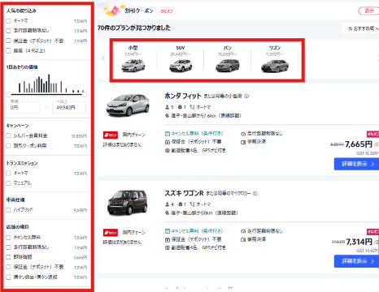Viewport: 379px width, 292px height.
Task: Click deposit icon on スズキ ワゴンR card
Action: (x=168, y=239)
